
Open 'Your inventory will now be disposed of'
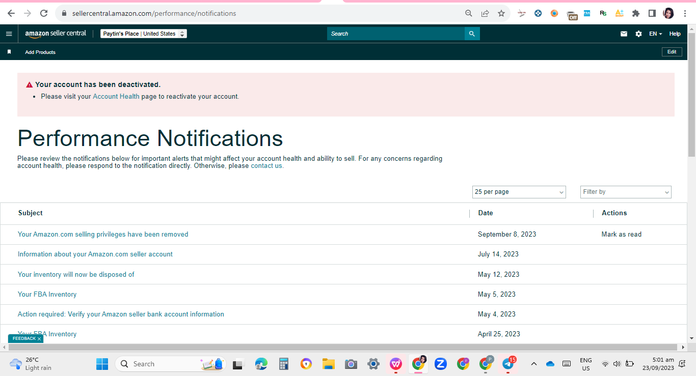point(76,275)
